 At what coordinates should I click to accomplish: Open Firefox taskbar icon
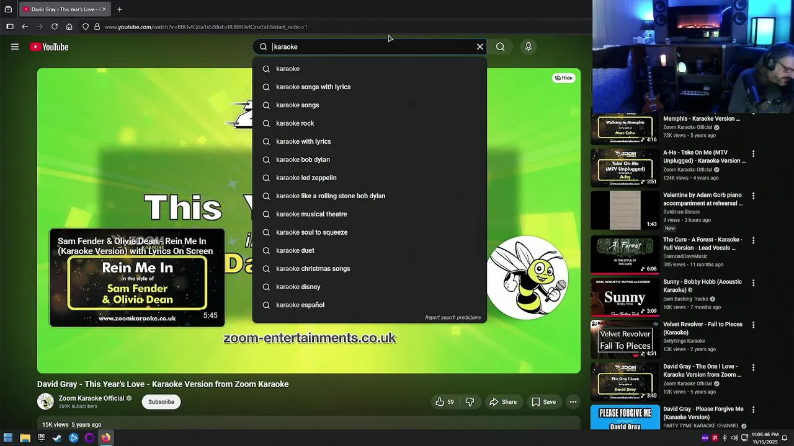[x=105, y=438]
